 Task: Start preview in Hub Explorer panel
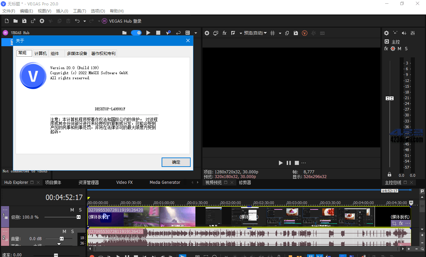click(148, 33)
